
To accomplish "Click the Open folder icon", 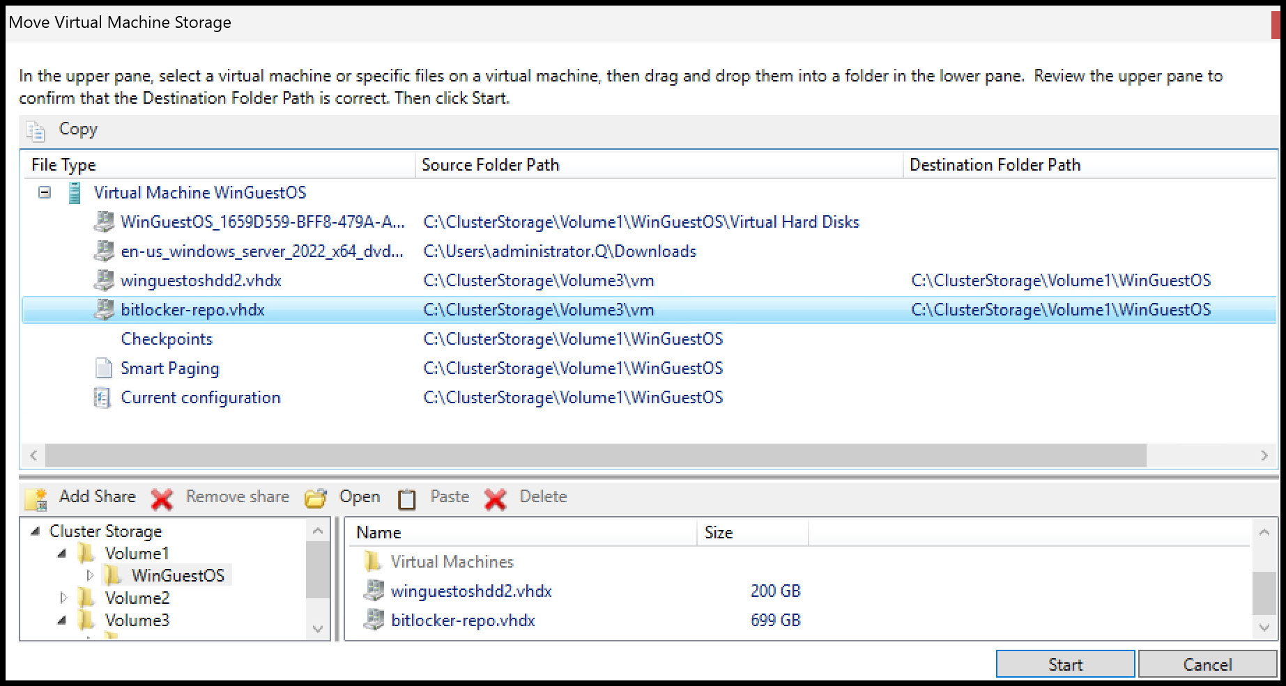I will [316, 498].
